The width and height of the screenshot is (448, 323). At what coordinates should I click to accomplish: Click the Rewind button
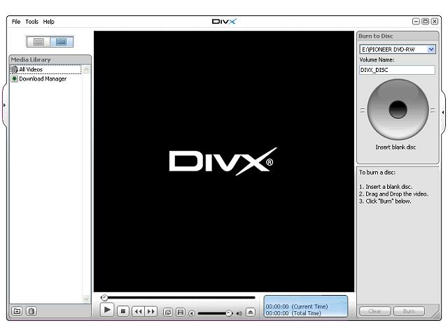(x=139, y=311)
